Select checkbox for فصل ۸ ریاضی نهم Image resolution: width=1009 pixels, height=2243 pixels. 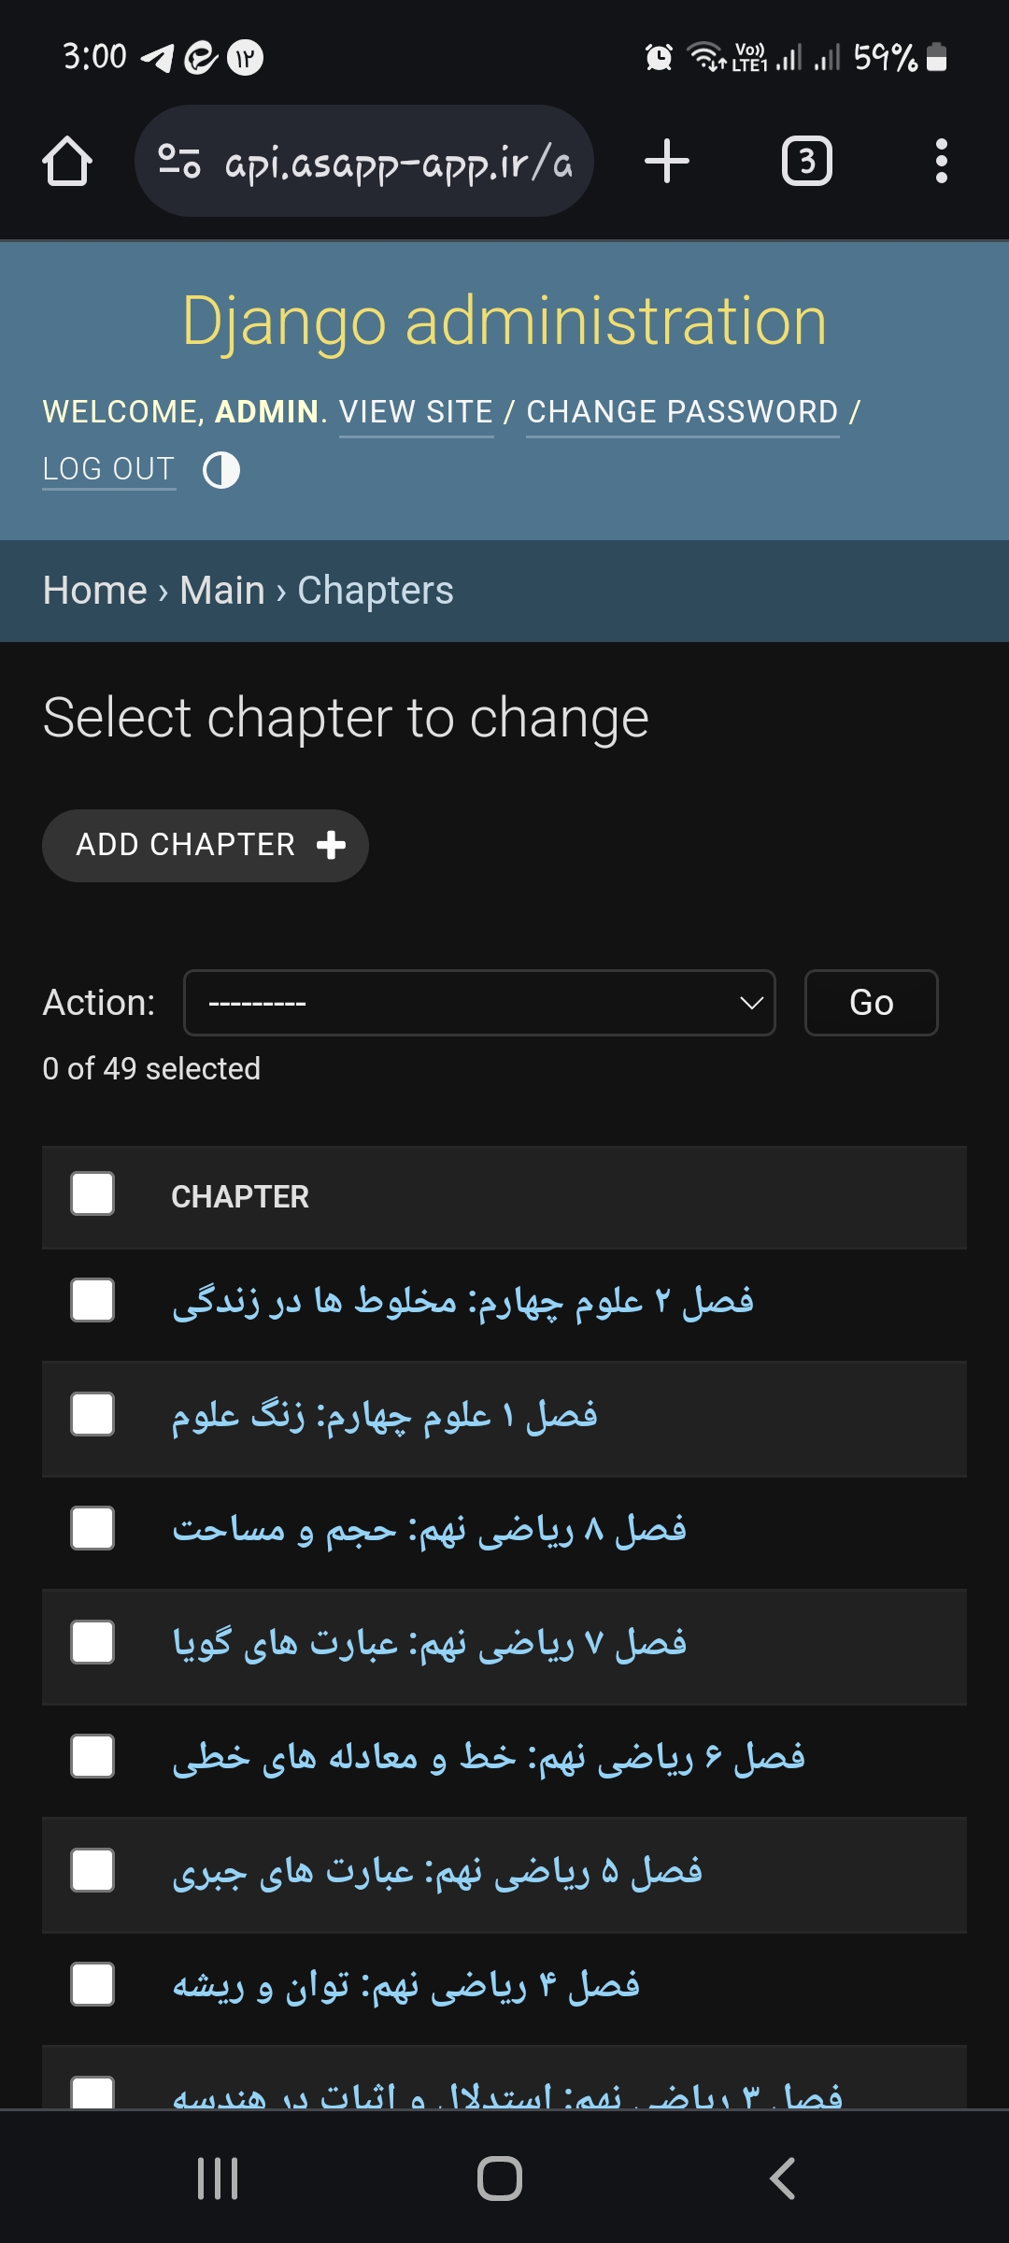[x=92, y=1528]
